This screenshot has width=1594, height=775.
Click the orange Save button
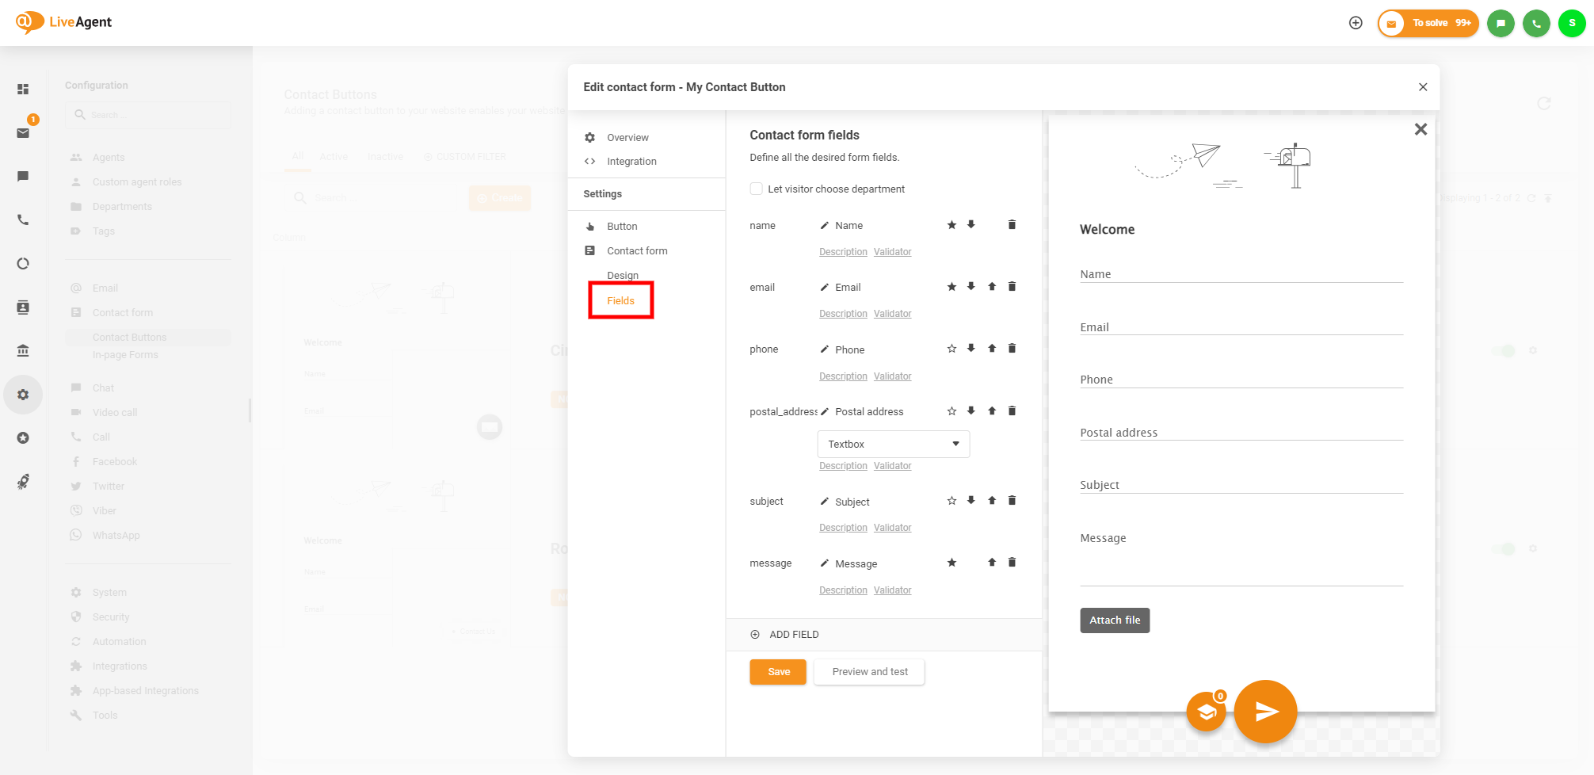click(x=778, y=672)
